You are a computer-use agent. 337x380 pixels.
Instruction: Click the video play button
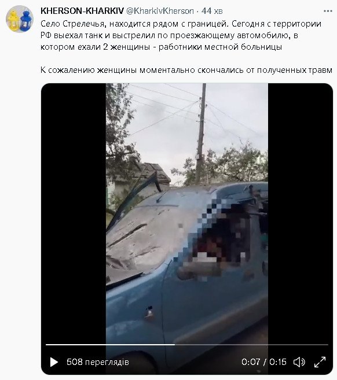(54, 362)
